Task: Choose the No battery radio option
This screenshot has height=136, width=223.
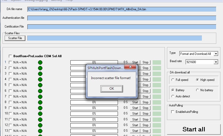Action: 197,90
